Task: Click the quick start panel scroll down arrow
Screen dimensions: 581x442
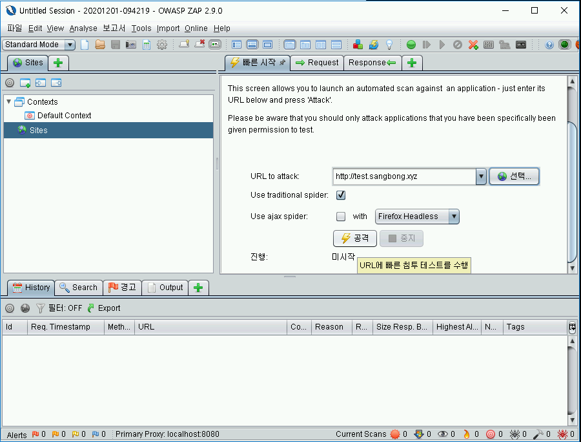Action: tap(572, 268)
